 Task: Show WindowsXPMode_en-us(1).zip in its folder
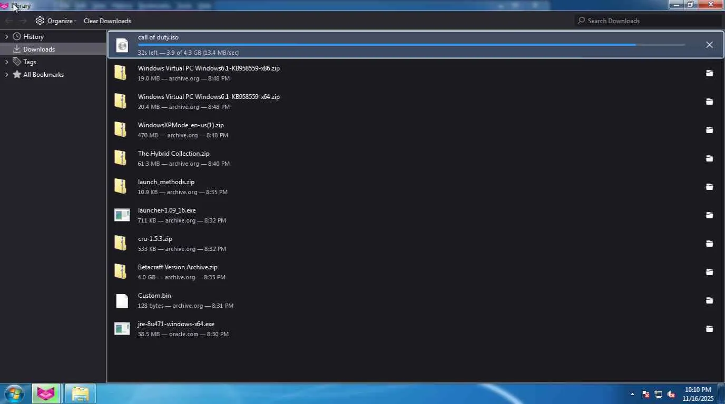[x=709, y=130]
